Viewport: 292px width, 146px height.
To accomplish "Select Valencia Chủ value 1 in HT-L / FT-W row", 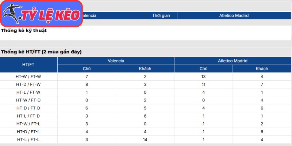I will click(87, 92).
